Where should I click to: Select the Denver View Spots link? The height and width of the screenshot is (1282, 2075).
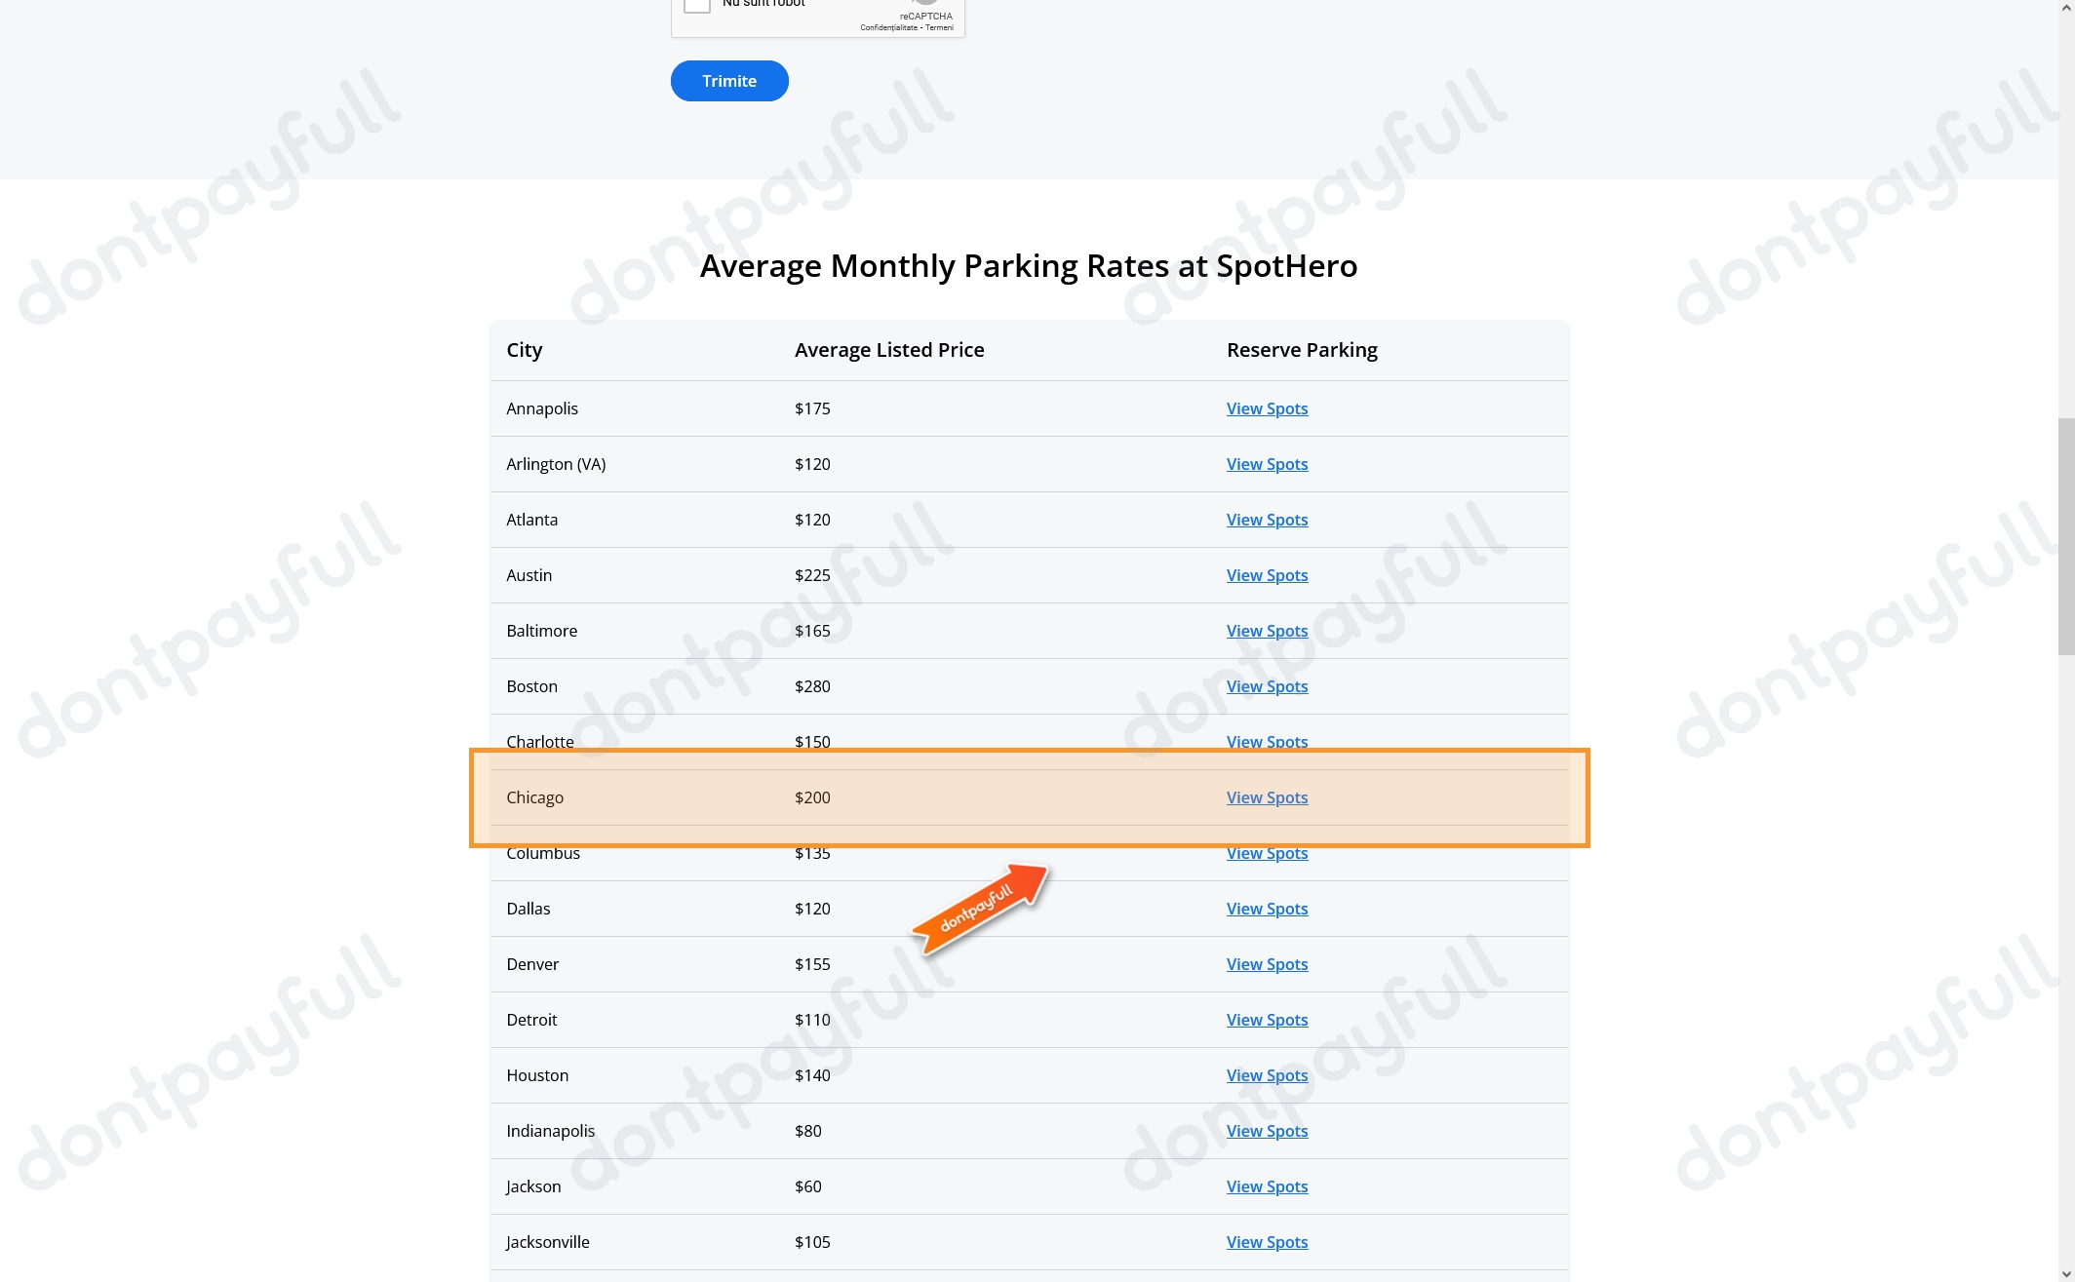pos(1267,964)
